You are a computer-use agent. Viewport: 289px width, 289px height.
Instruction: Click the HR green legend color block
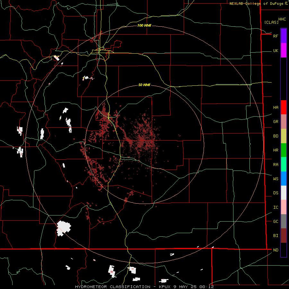tap(284, 150)
